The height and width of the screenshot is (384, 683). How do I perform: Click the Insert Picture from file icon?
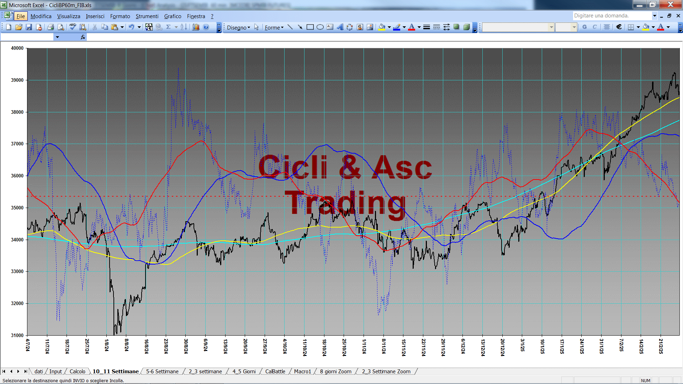(x=370, y=27)
